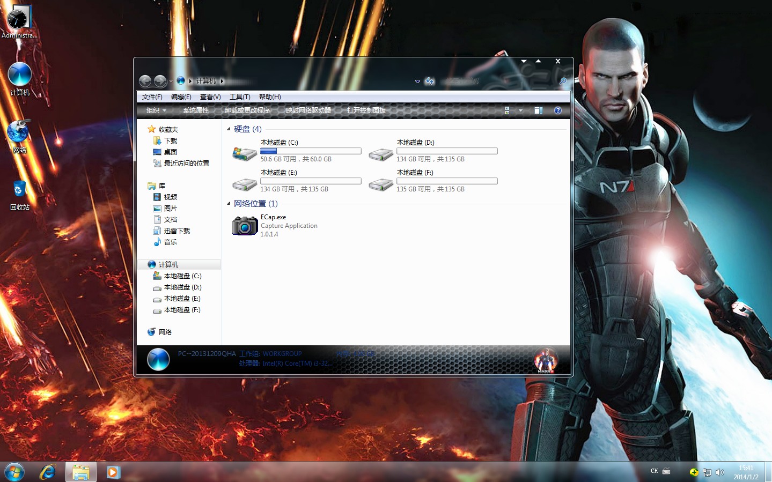This screenshot has width=772, height=482.
Task: Open the media player taskbar icon
Action: 113,472
